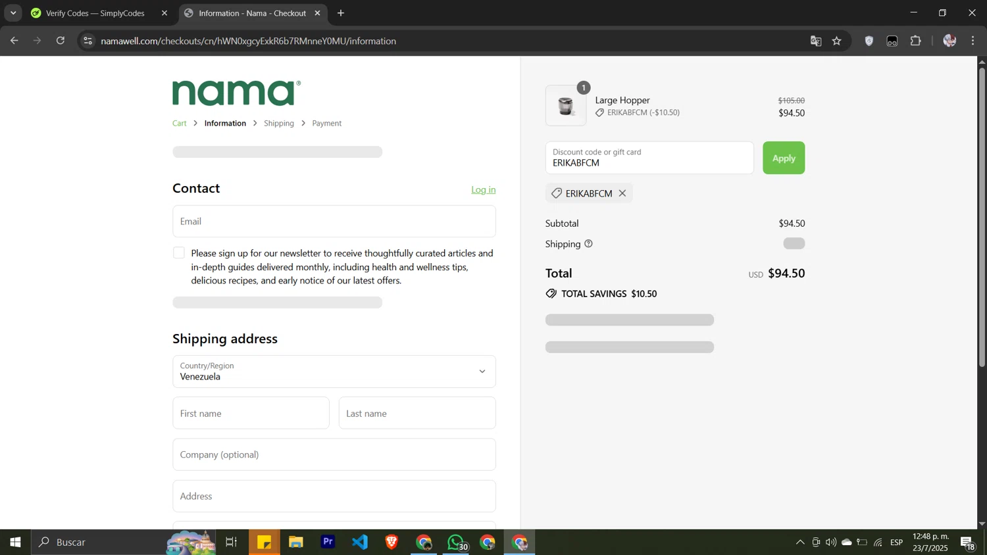This screenshot has width=987, height=555.
Task: Click the green Apply button
Action: [784, 158]
